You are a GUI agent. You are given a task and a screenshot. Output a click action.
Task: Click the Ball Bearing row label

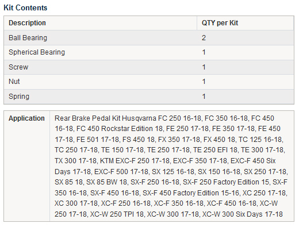point(28,38)
